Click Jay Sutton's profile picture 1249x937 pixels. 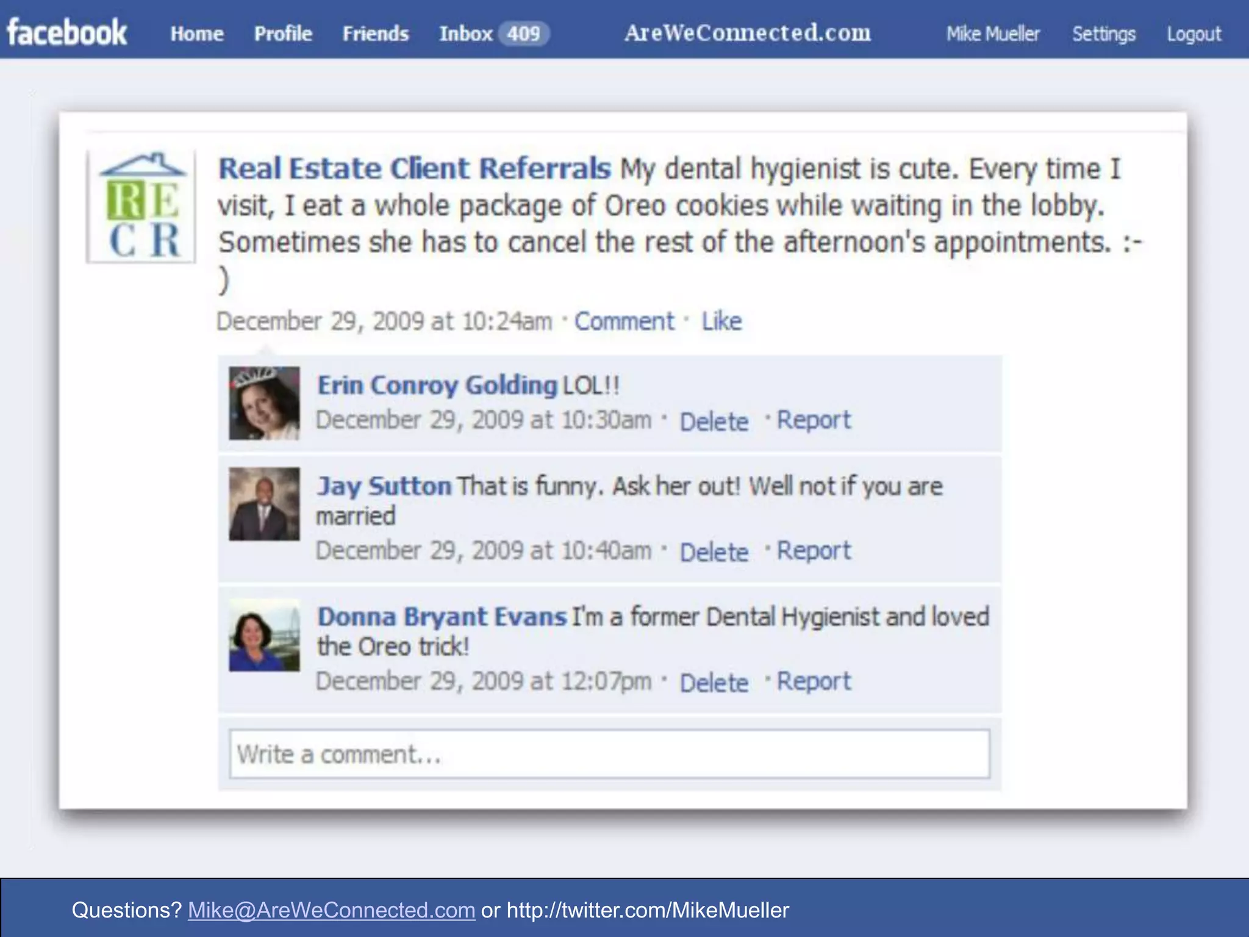pyautogui.click(x=264, y=504)
